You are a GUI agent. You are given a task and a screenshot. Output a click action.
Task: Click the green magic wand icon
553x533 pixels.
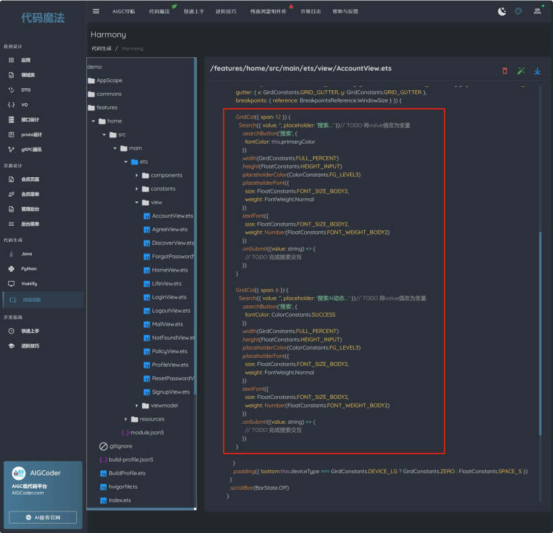pos(521,71)
